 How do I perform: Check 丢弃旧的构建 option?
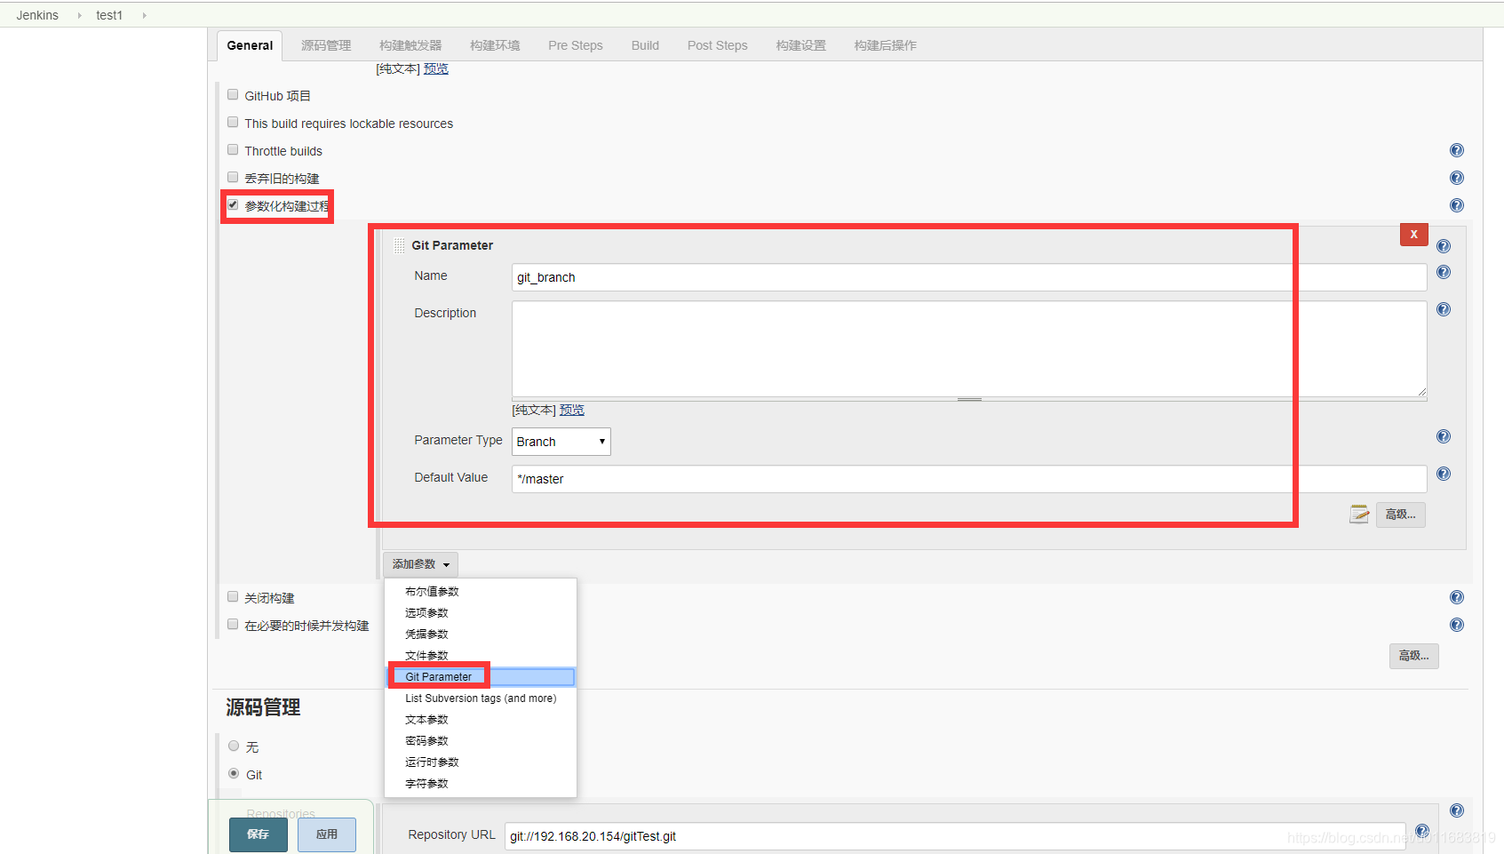(233, 177)
